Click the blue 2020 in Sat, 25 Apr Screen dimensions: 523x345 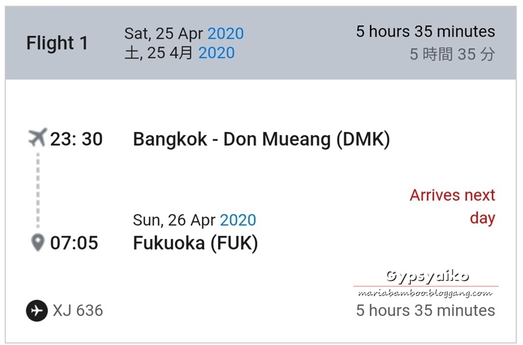[x=225, y=33]
